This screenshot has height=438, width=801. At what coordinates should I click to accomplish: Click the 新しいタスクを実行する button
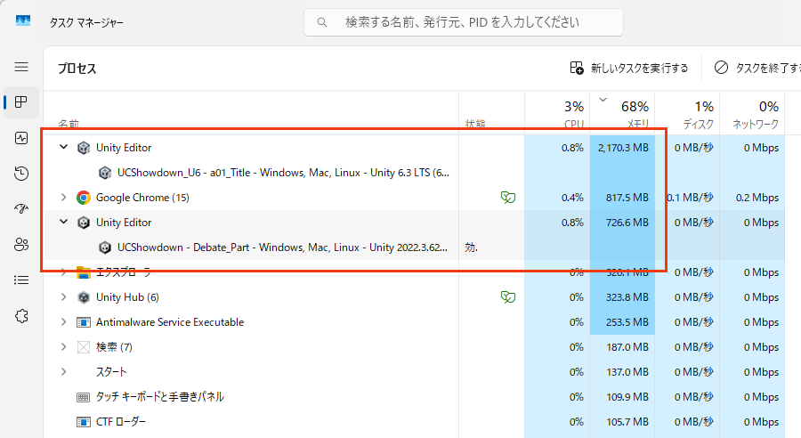(x=629, y=68)
